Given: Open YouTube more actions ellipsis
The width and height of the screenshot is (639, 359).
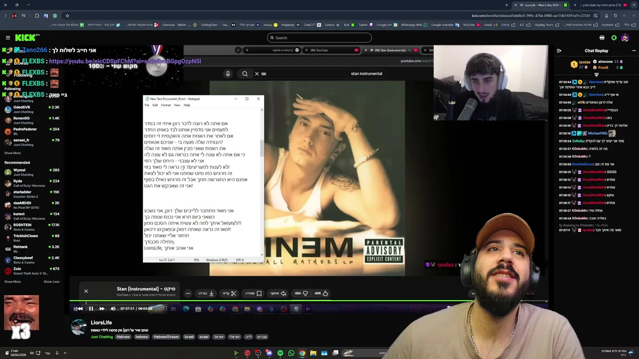Looking at the screenshot, I should 188,293.
